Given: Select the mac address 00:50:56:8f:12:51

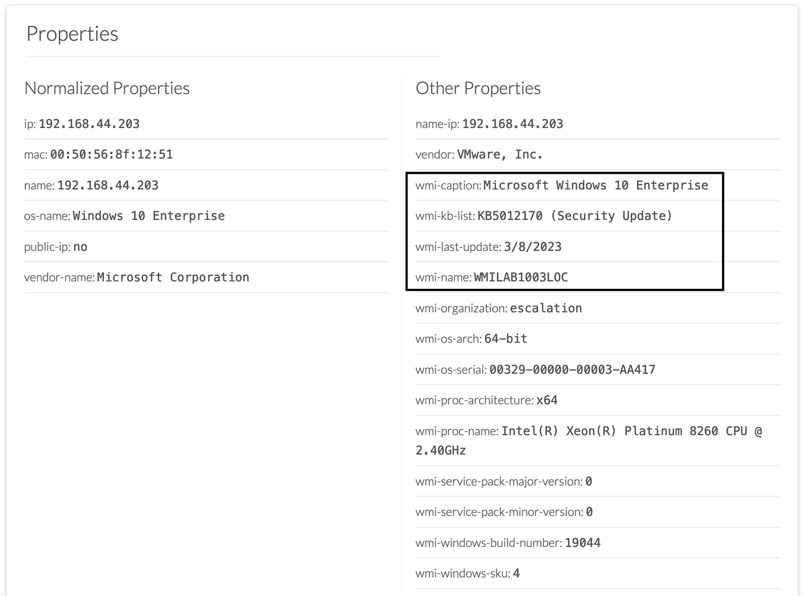Looking at the screenshot, I should click(x=111, y=154).
